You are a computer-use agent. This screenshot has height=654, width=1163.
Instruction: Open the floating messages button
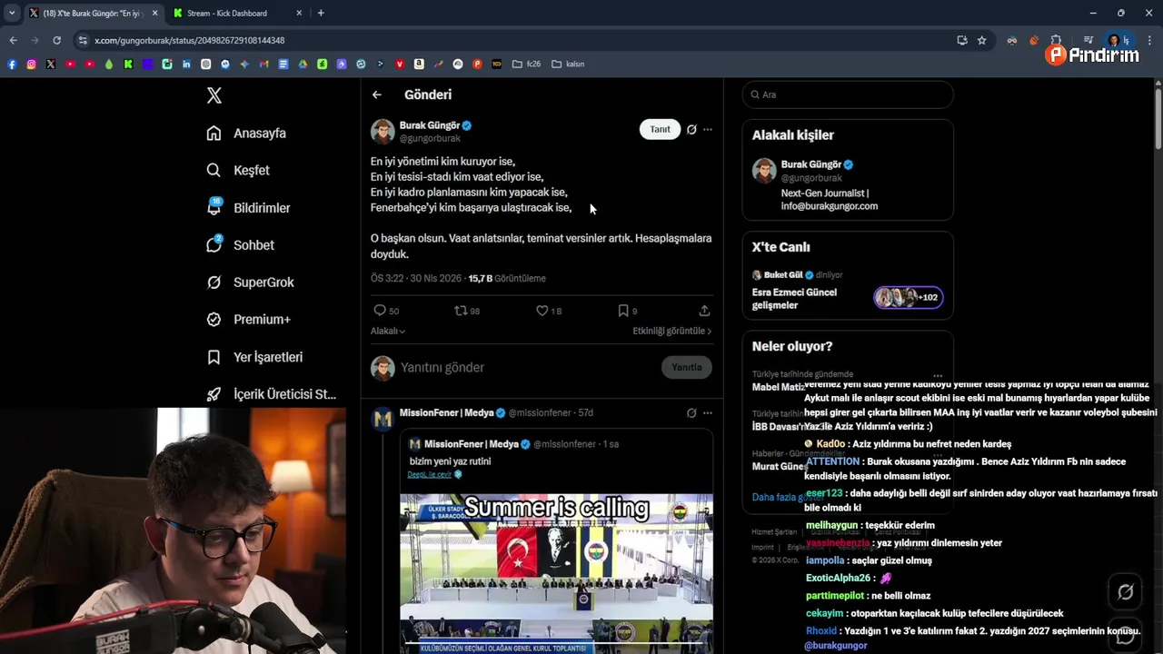tap(1125, 636)
